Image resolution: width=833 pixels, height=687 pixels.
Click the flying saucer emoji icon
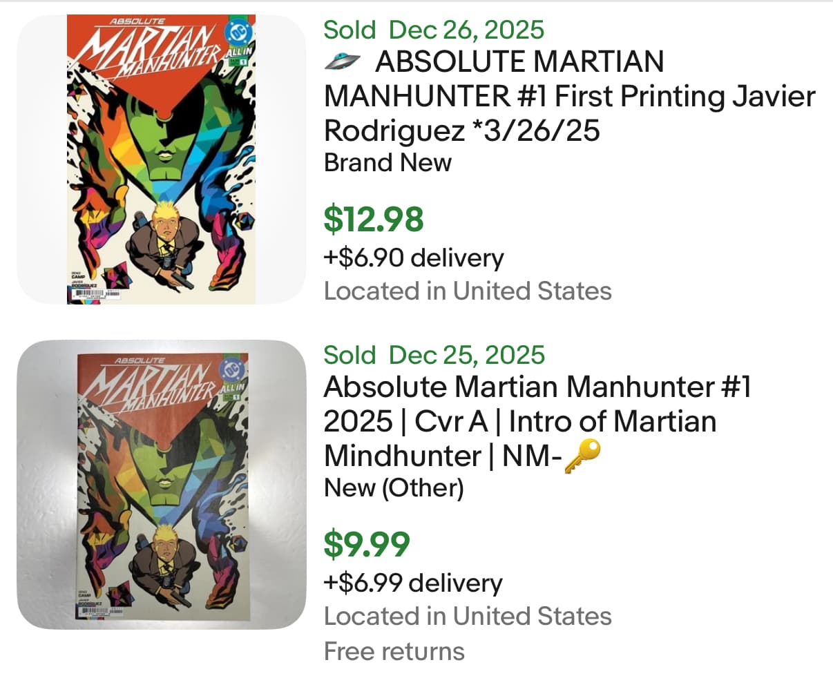point(343,61)
